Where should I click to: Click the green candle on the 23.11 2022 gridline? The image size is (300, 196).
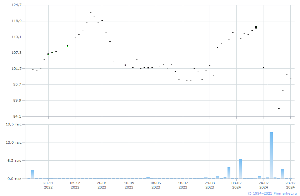(48, 55)
